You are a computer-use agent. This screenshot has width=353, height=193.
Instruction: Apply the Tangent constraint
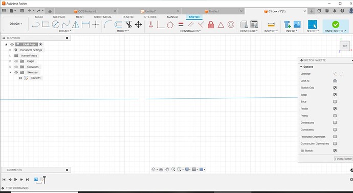coord(171,25)
